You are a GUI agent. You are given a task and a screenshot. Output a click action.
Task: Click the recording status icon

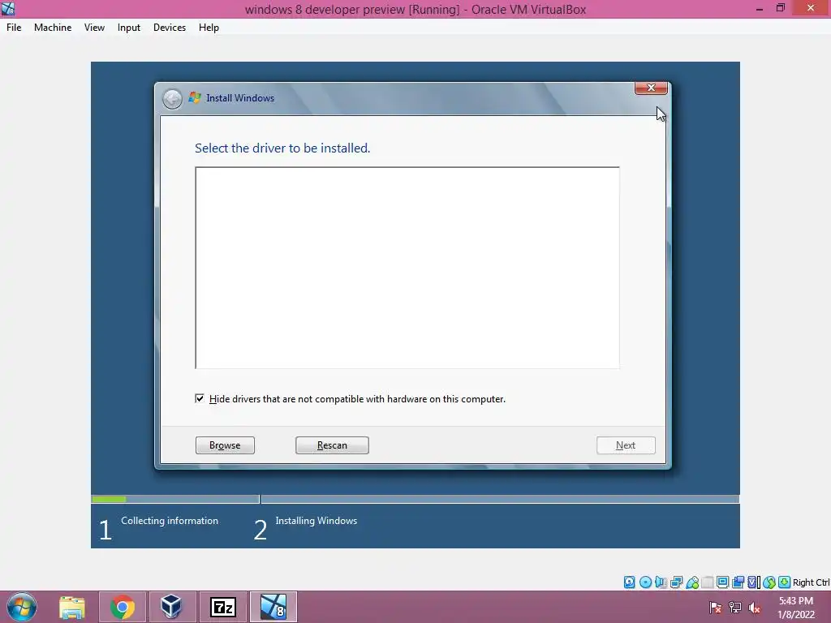[738, 582]
